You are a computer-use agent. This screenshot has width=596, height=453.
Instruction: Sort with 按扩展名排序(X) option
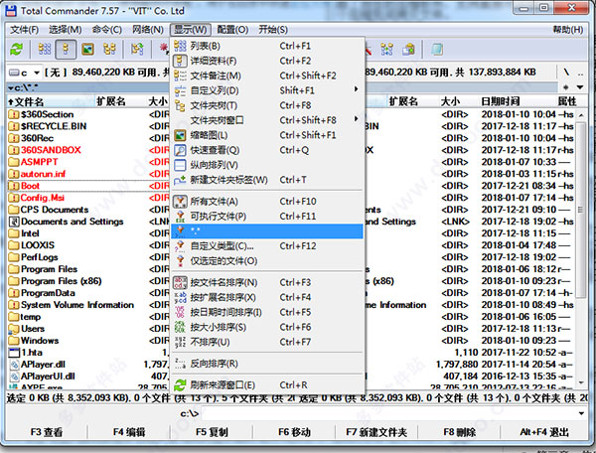pyautogui.click(x=267, y=297)
